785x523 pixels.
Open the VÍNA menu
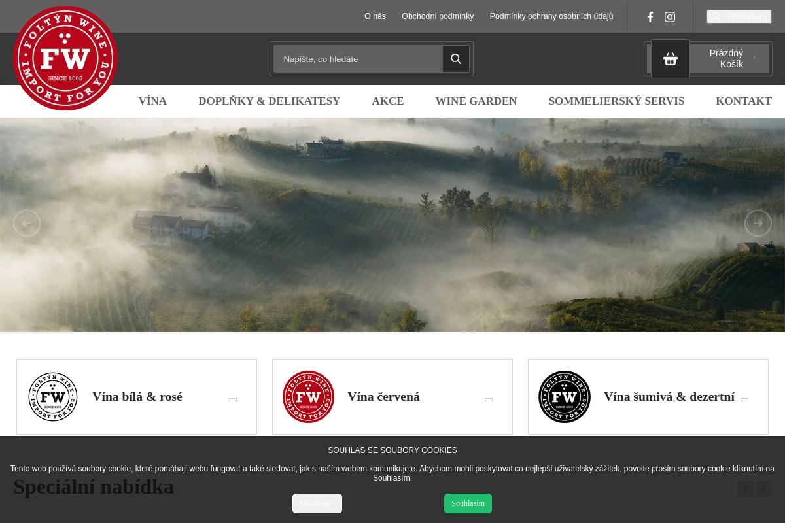pyautogui.click(x=152, y=101)
